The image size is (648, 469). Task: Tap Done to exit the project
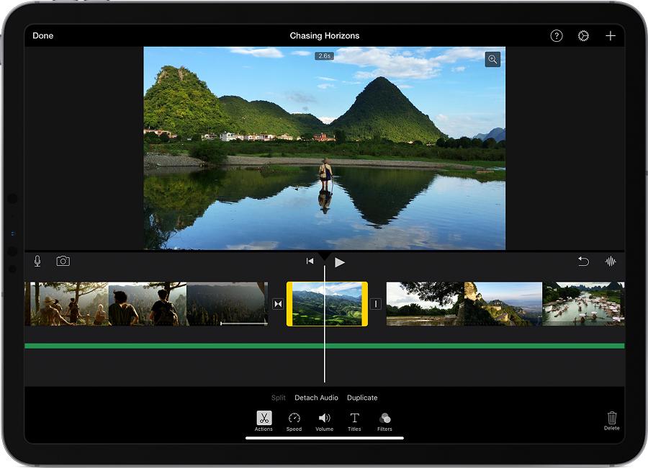(42, 35)
